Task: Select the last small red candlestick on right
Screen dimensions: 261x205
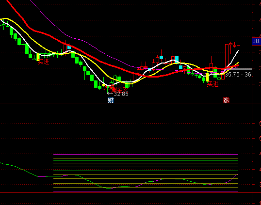Action: coord(235,45)
